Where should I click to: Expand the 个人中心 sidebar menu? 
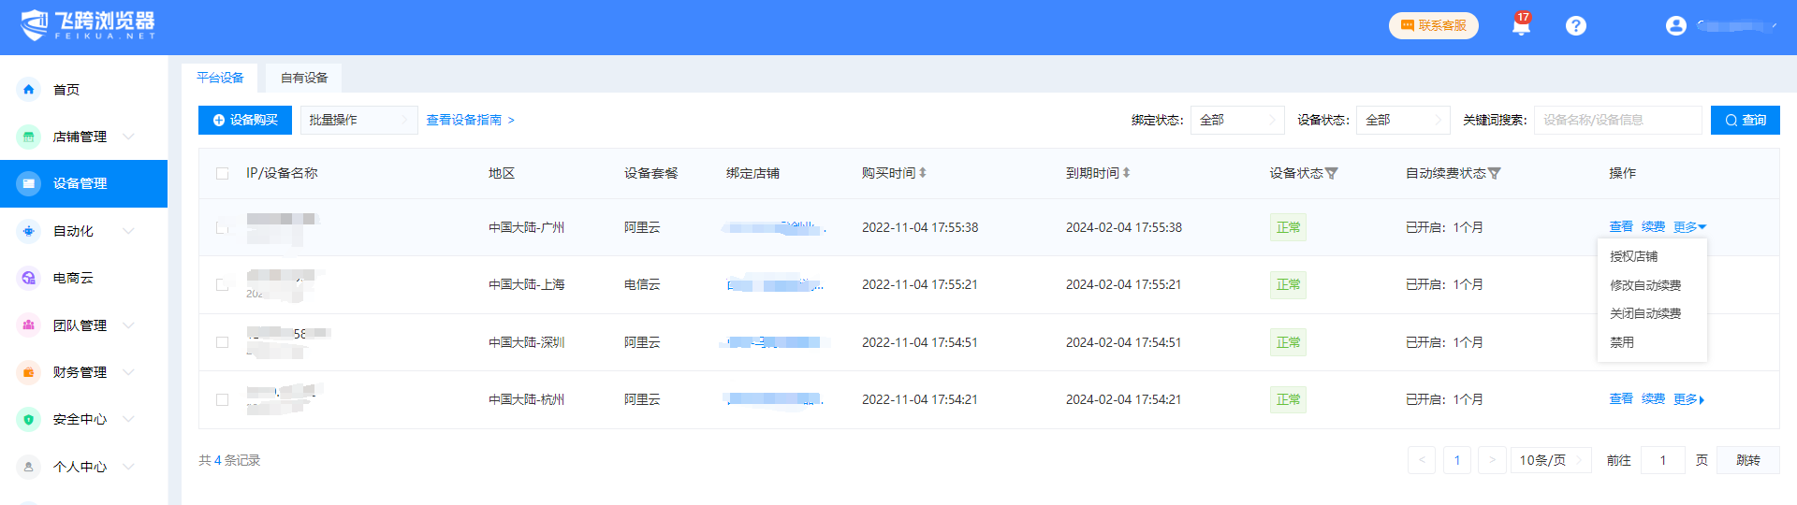click(128, 467)
